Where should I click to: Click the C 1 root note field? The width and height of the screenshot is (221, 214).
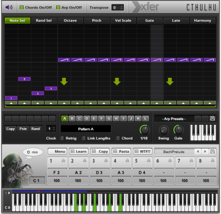pyautogui.click(x=37, y=180)
